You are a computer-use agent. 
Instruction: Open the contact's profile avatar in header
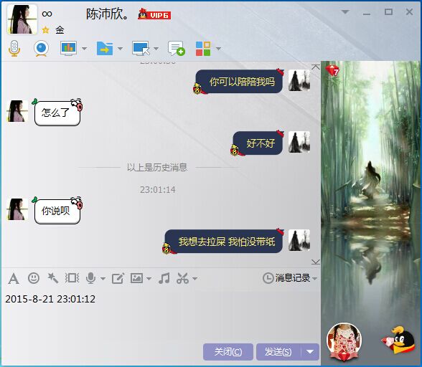point(22,19)
